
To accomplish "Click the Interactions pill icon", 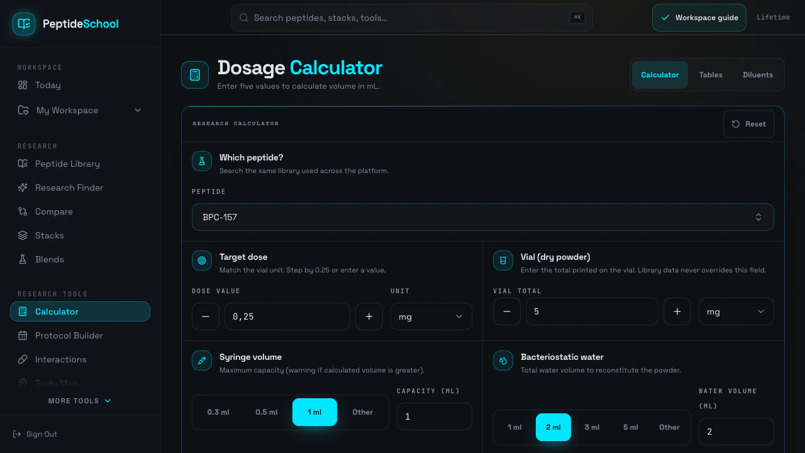I will coord(23,359).
